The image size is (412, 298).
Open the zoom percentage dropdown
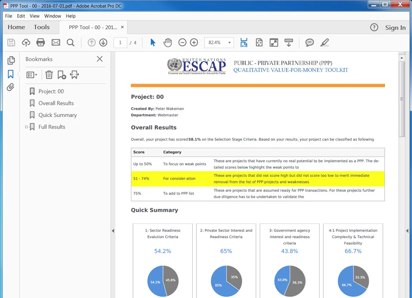click(229, 42)
